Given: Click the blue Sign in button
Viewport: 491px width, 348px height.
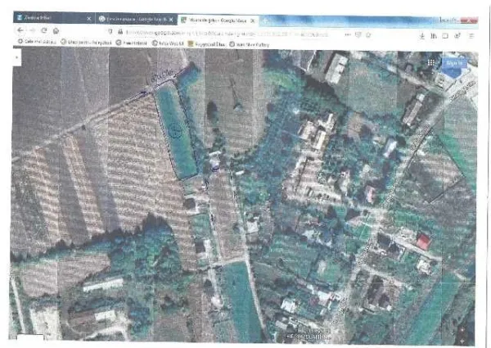Looking at the screenshot, I should tap(454, 64).
